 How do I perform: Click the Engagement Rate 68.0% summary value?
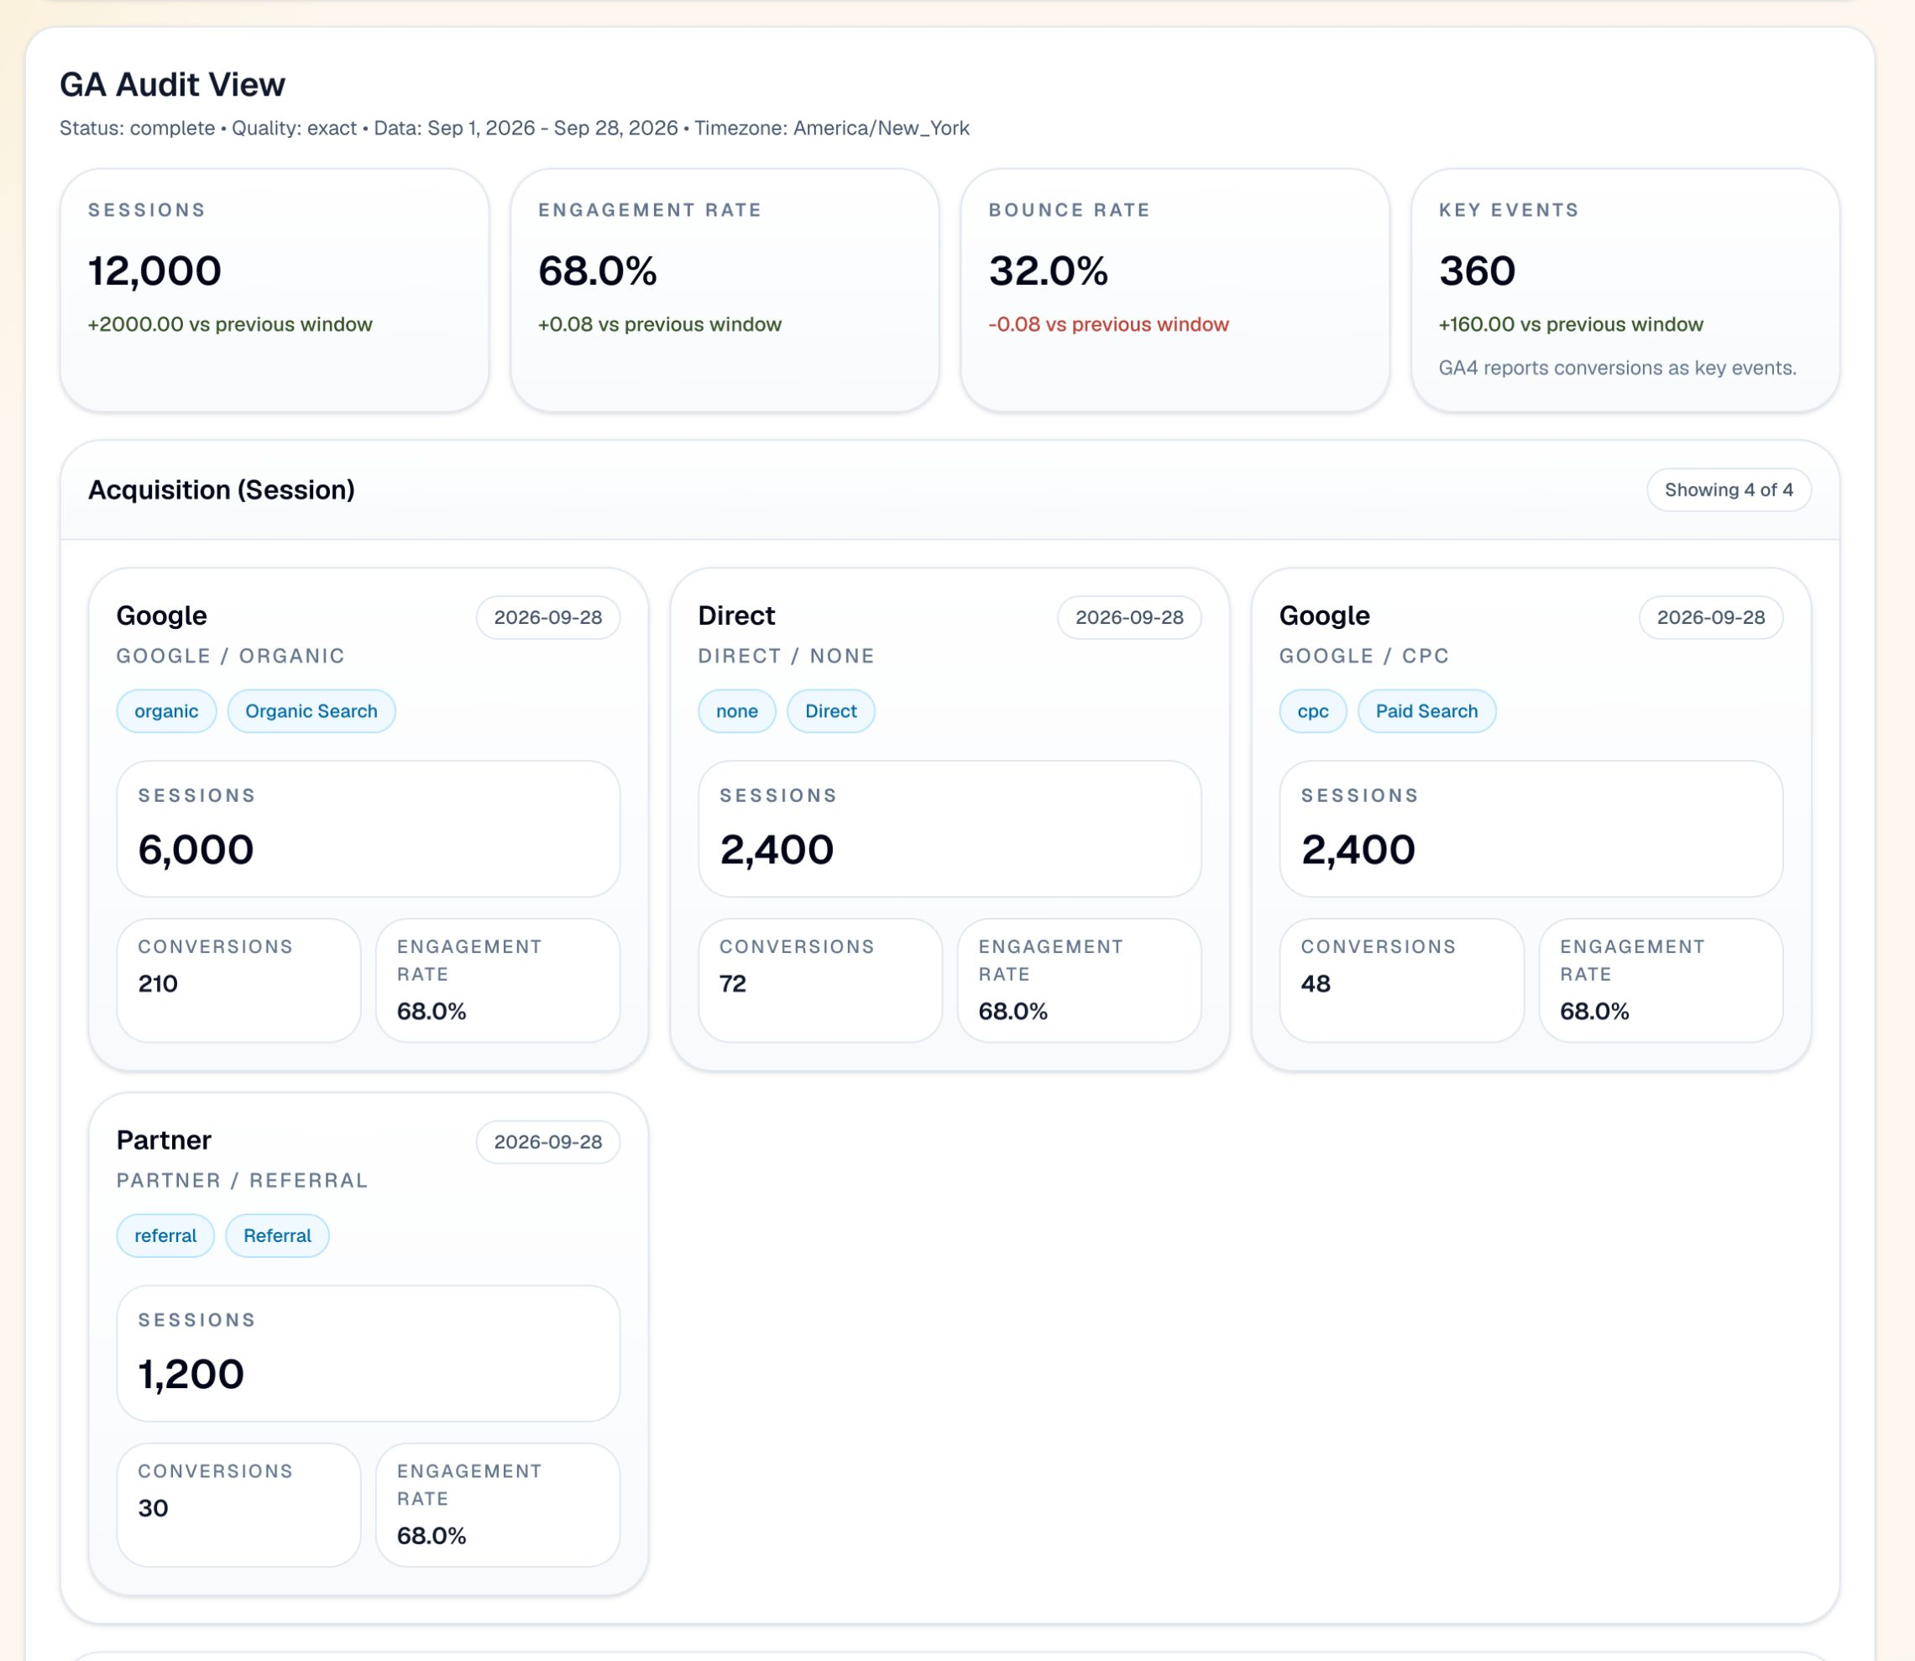(598, 270)
